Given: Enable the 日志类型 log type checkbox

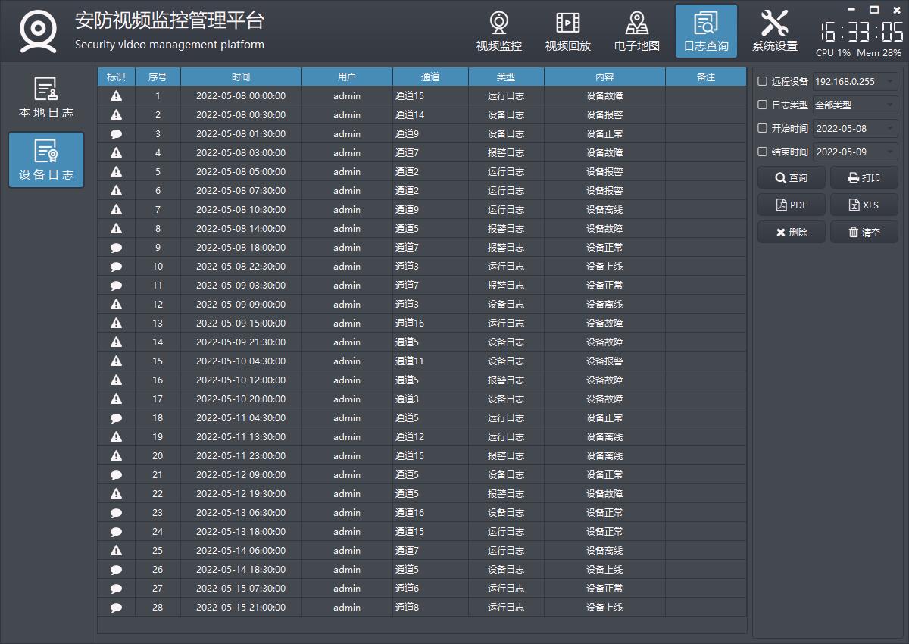Looking at the screenshot, I should point(763,105).
